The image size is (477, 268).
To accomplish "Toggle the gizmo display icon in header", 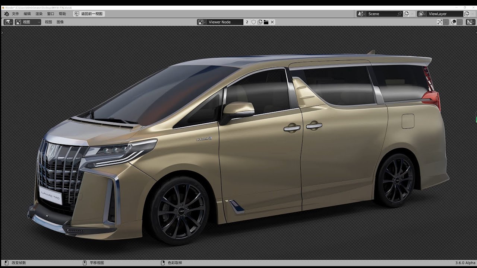I will [440, 22].
